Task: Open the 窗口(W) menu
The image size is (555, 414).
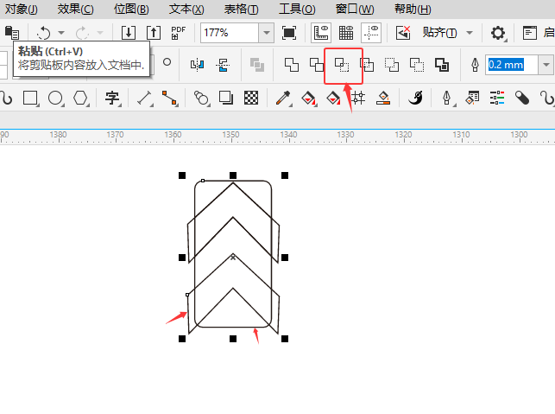Action: (355, 9)
